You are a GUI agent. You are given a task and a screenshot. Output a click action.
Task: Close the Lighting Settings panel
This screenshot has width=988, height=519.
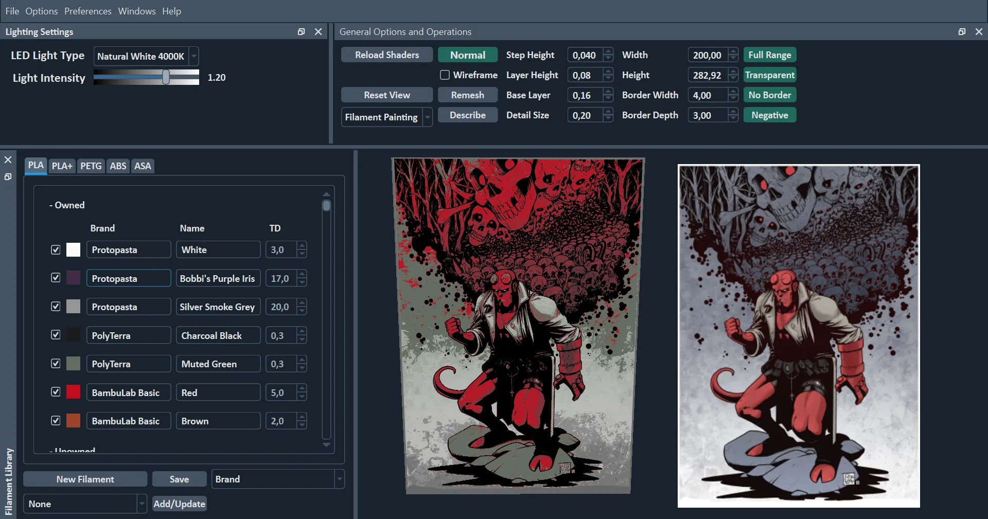319,32
